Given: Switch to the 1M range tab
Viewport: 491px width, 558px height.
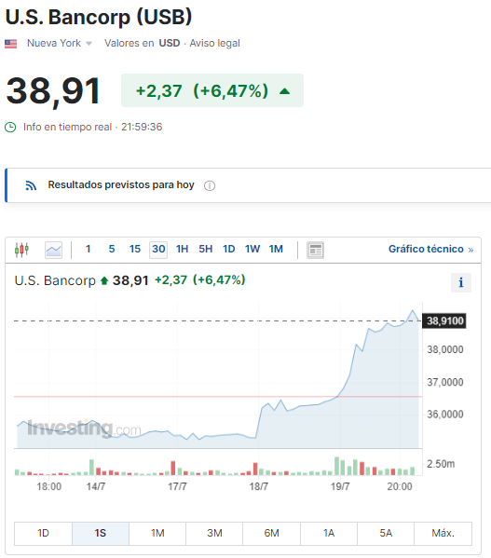Looking at the screenshot, I should 157,533.
